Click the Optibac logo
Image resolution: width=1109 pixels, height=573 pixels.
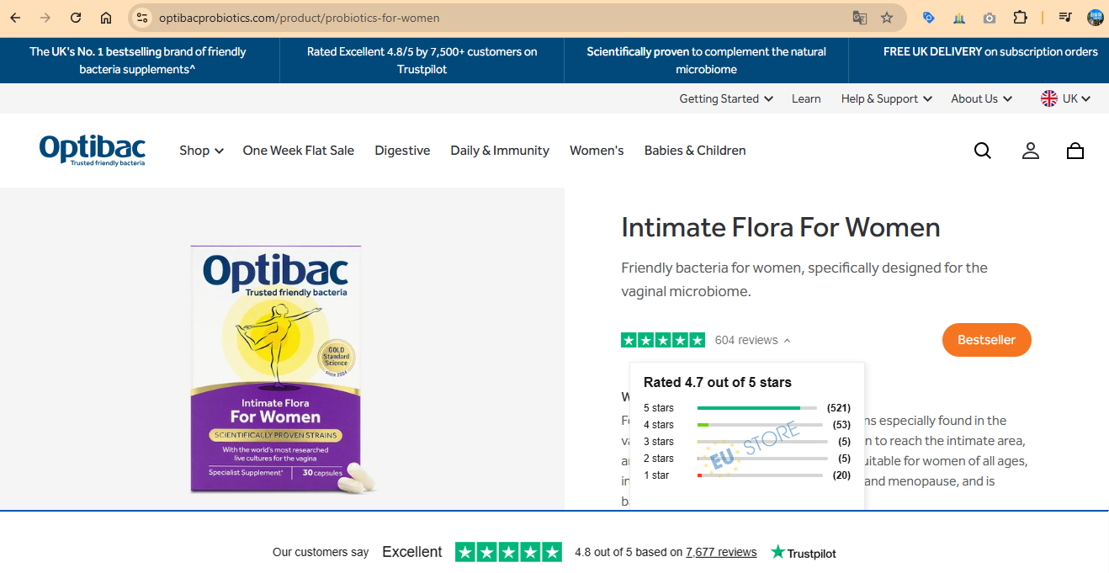93,150
